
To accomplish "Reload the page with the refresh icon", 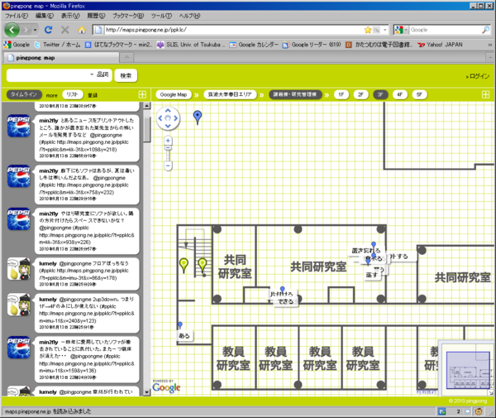I will (49, 30).
